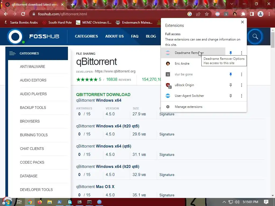
Task: Unpin slur be gone extension
Action: coord(231,75)
